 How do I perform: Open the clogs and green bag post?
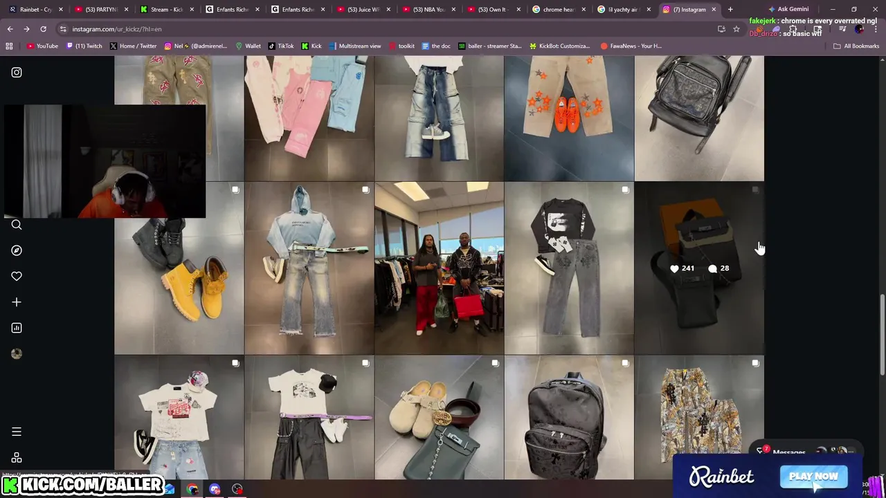click(x=439, y=418)
